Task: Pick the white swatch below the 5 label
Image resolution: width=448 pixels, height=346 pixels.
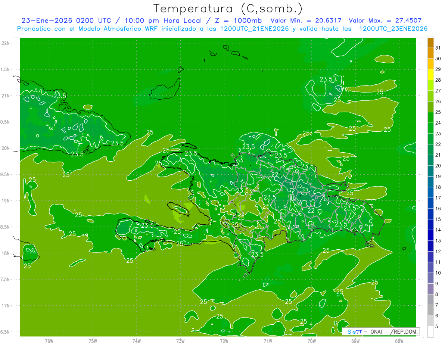Action: [x=430, y=332]
